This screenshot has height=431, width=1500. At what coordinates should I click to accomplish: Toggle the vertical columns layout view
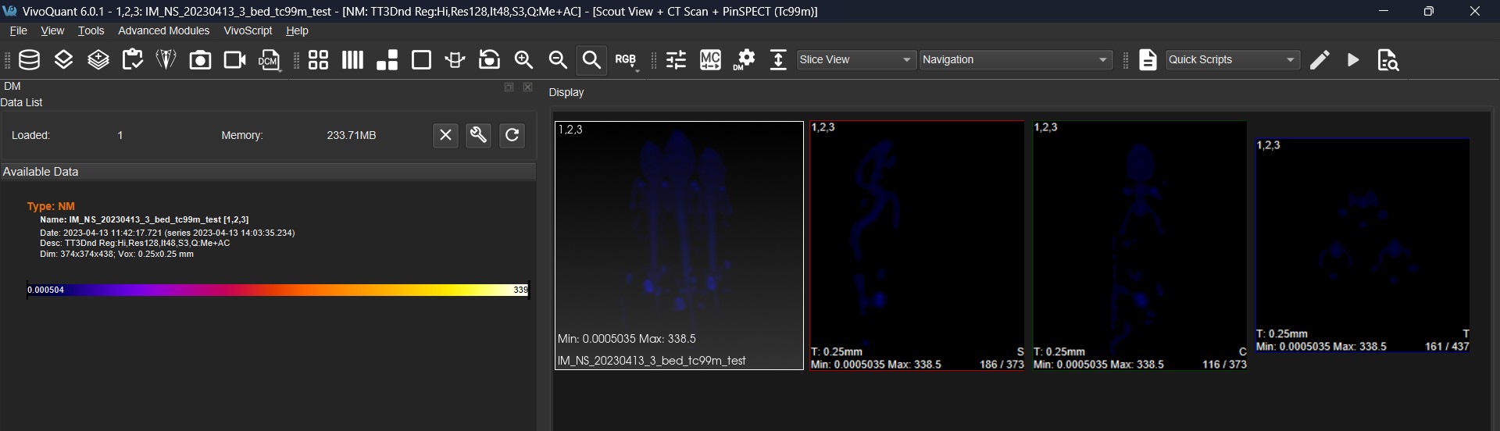point(352,60)
